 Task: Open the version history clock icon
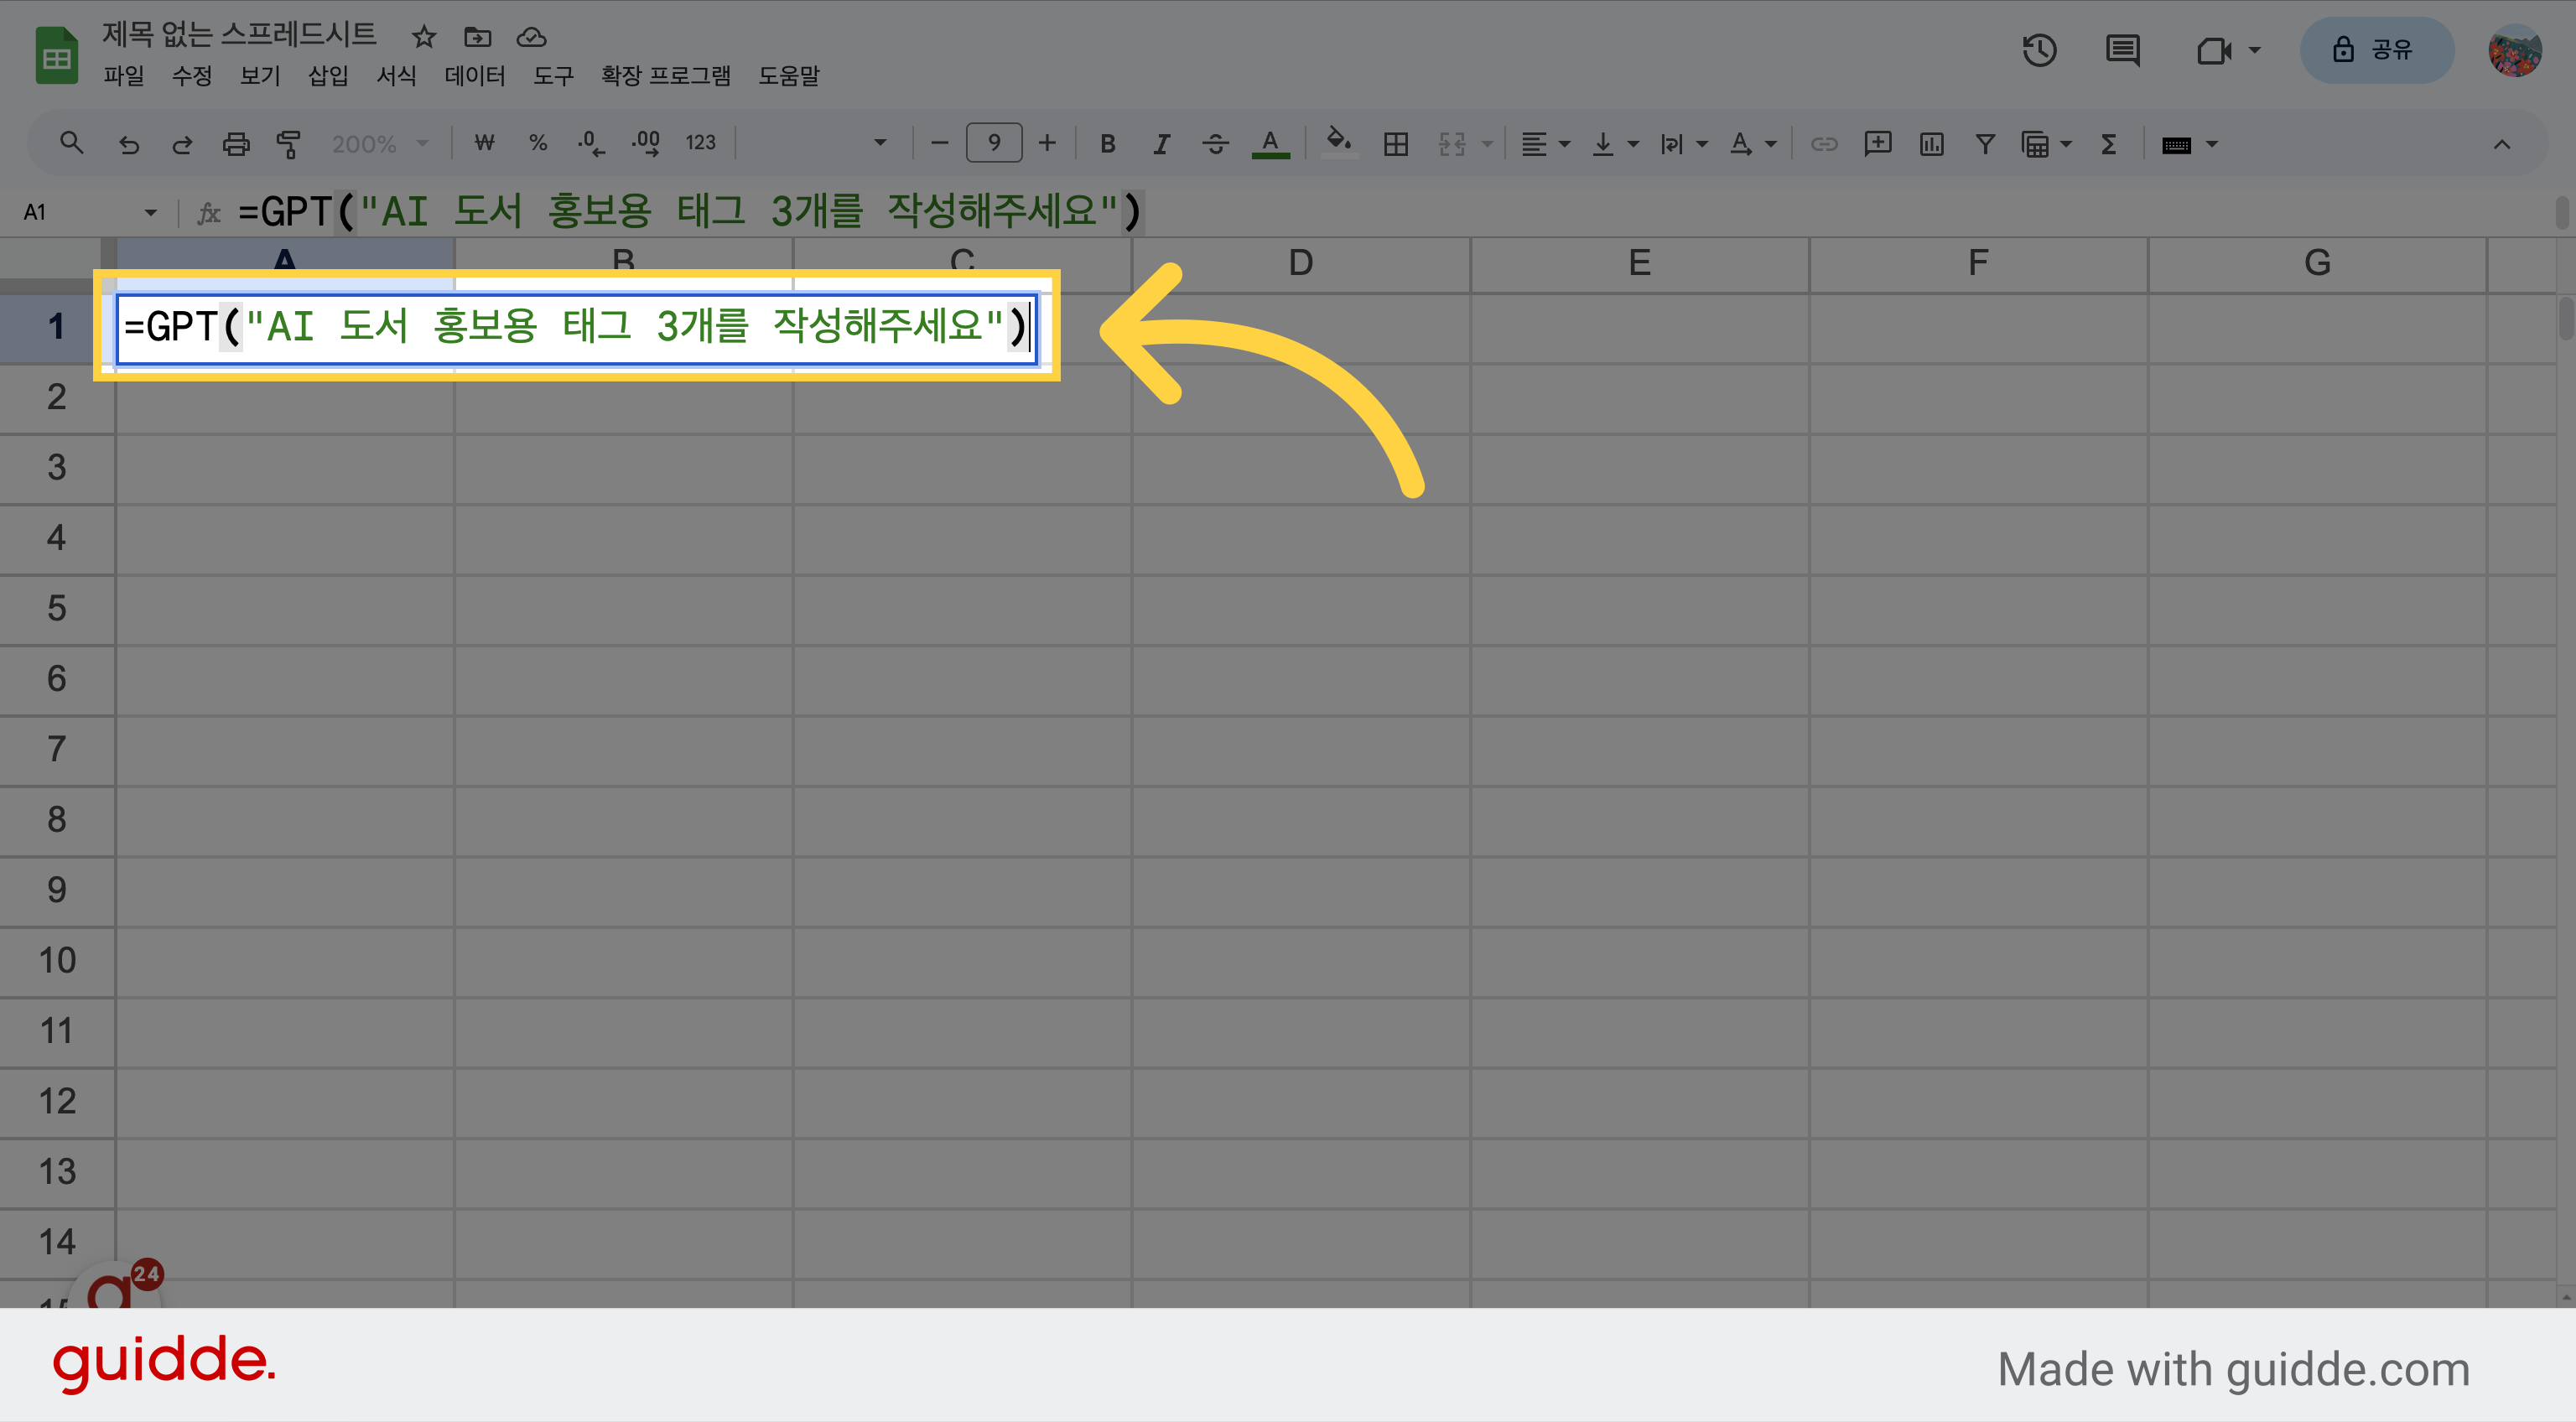click(2039, 50)
